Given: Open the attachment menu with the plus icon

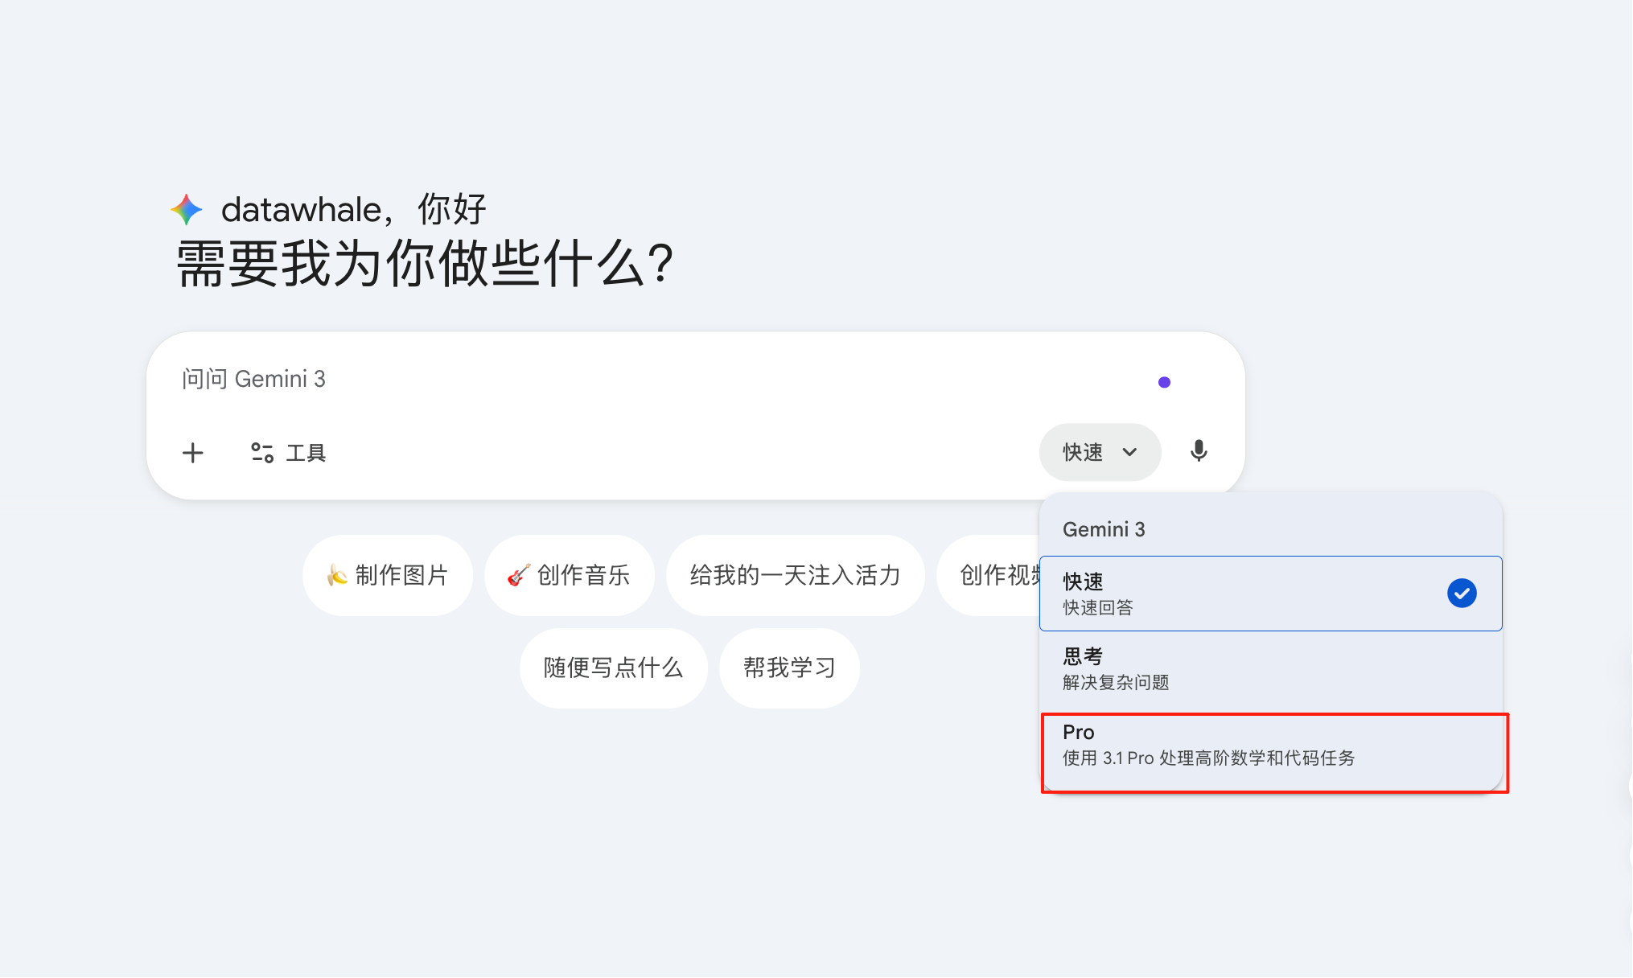Looking at the screenshot, I should coord(193,453).
